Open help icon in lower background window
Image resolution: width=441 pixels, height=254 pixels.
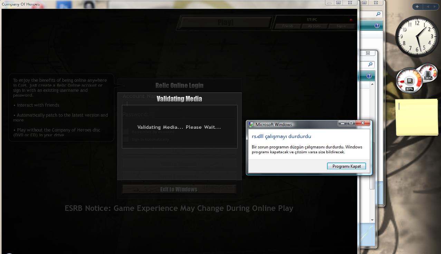pyautogui.click(x=369, y=76)
